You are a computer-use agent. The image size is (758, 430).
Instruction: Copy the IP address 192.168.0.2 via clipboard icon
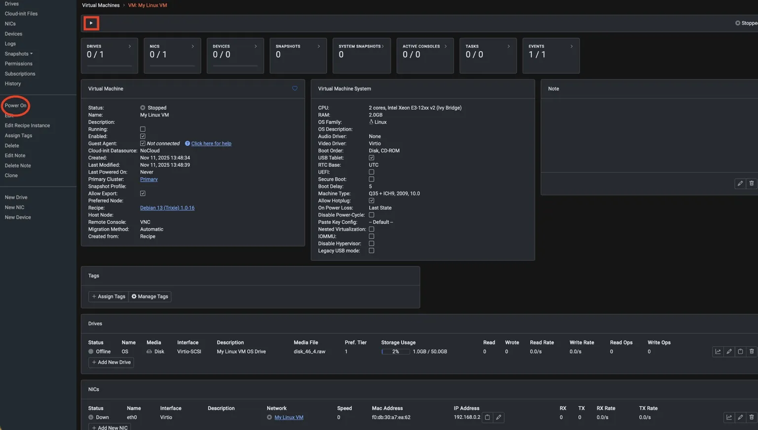[487, 418]
